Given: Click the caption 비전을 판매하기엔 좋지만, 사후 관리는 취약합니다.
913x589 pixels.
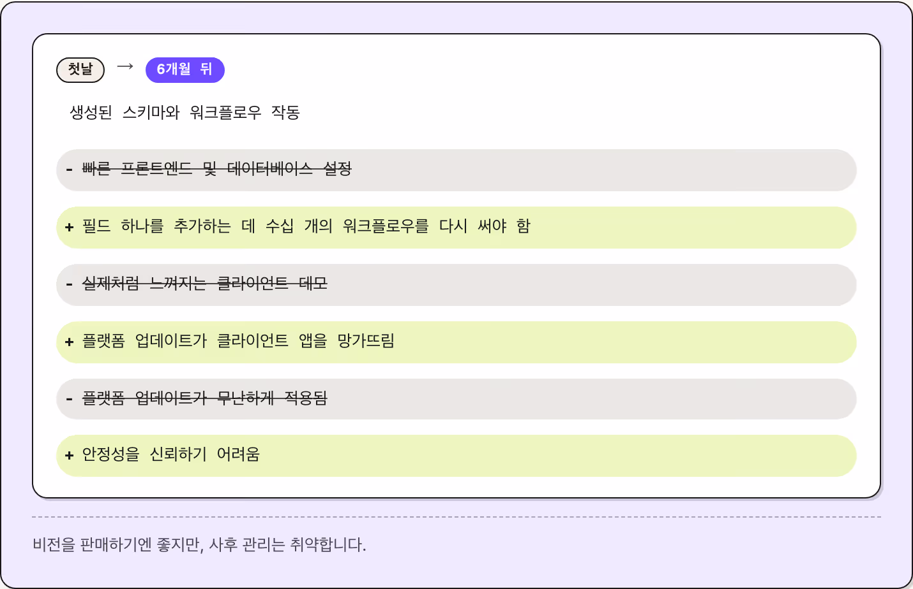Looking at the screenshot, I should point(199,545).
